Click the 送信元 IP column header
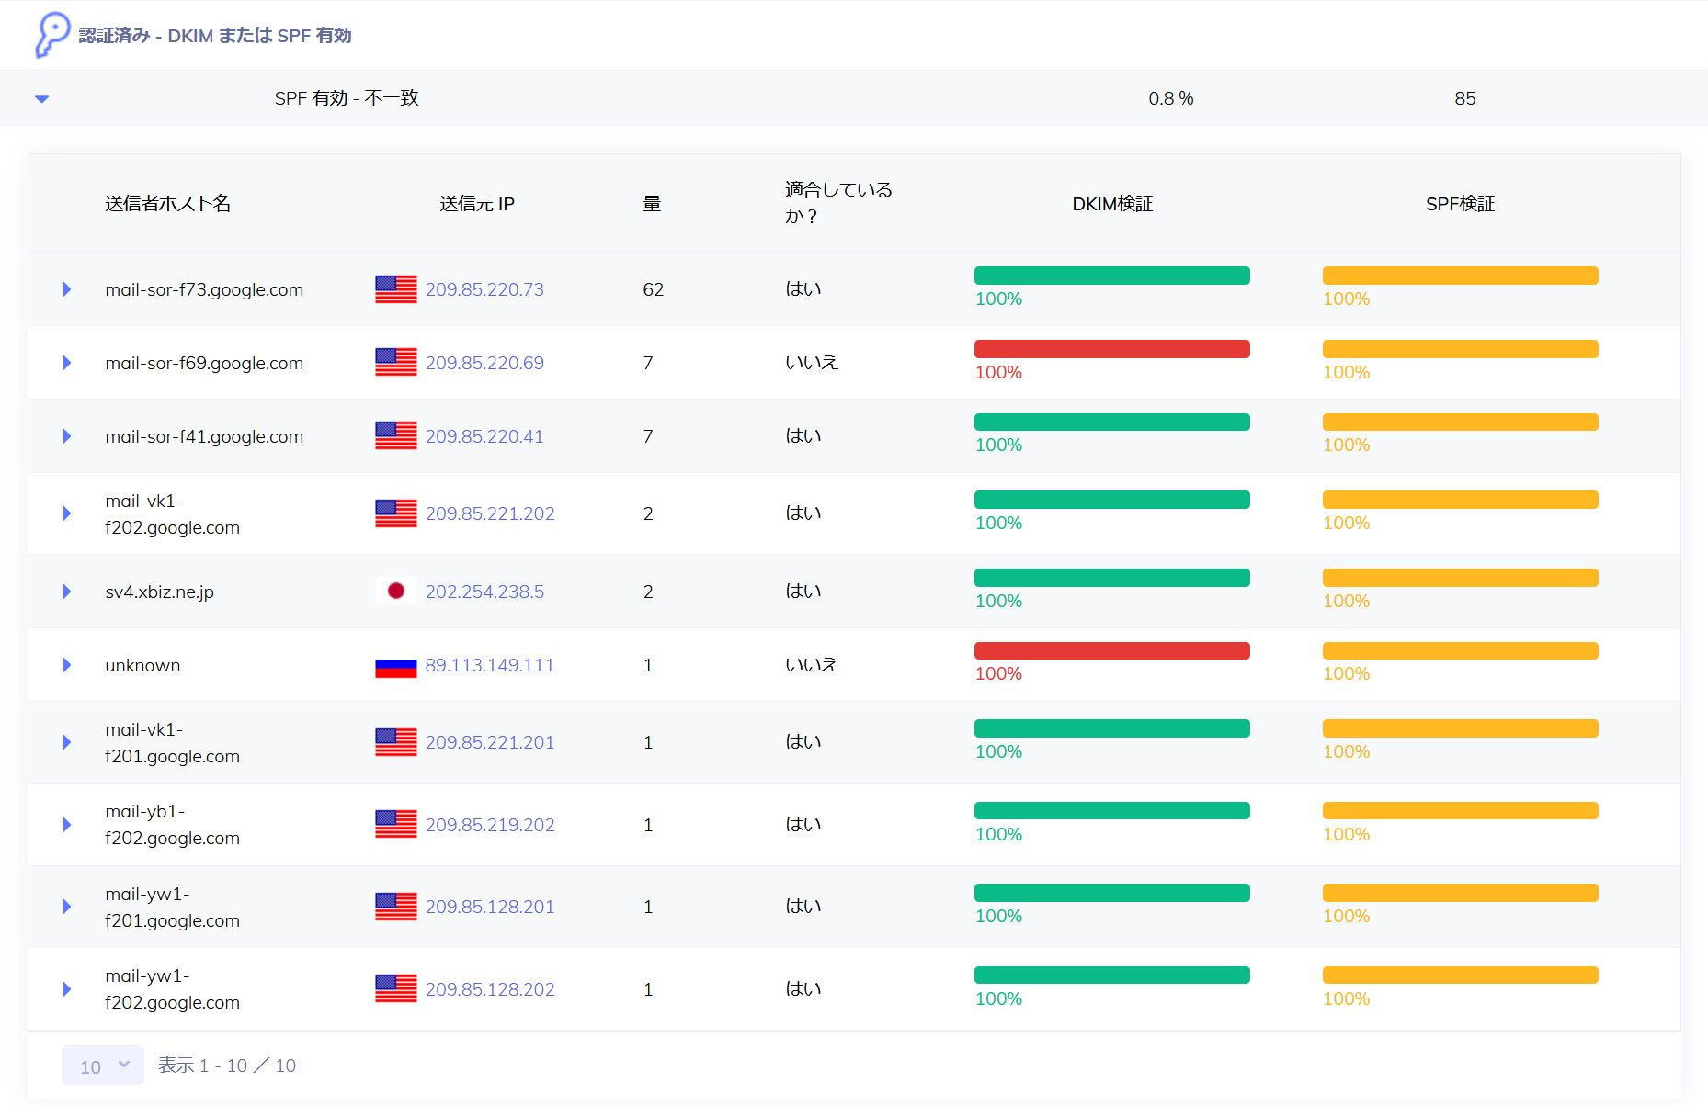Viewport: 1708px width, 1105px height. [x=477, y=204]
